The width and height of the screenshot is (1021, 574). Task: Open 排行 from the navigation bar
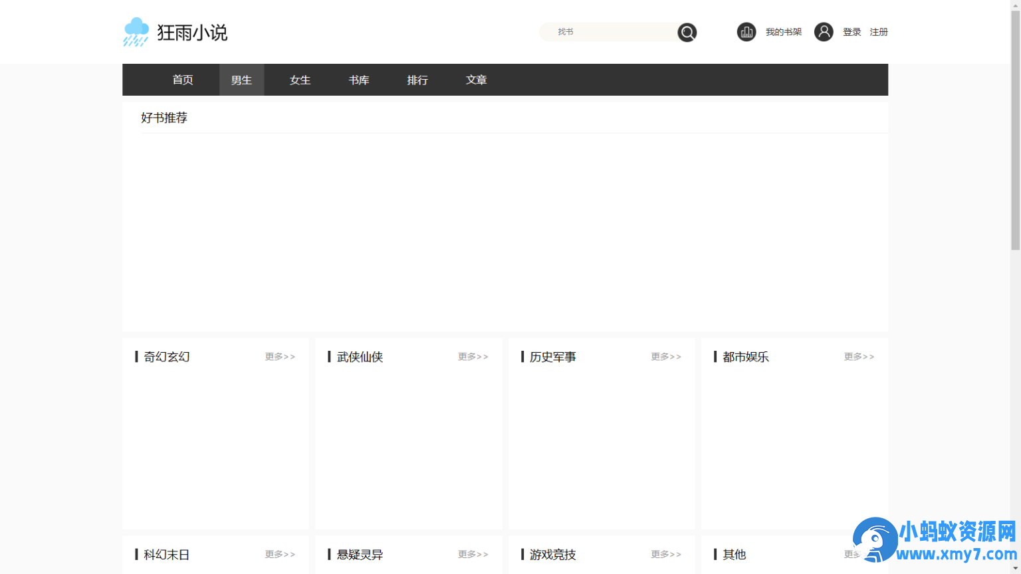(417, 80)
